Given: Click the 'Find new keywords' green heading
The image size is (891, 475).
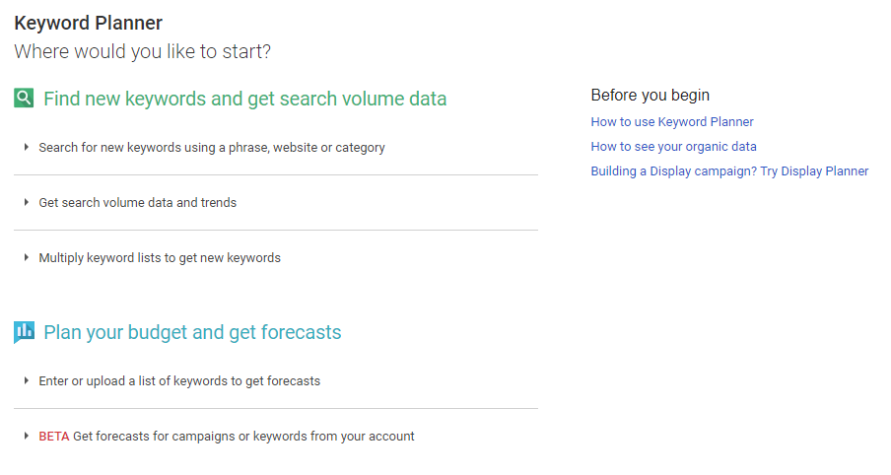Looking at the screenshot, I should [244, 99].
